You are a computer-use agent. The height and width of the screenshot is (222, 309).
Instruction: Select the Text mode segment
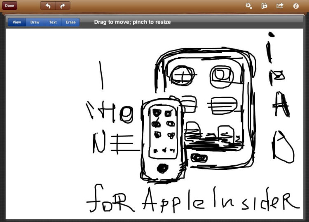53,22
